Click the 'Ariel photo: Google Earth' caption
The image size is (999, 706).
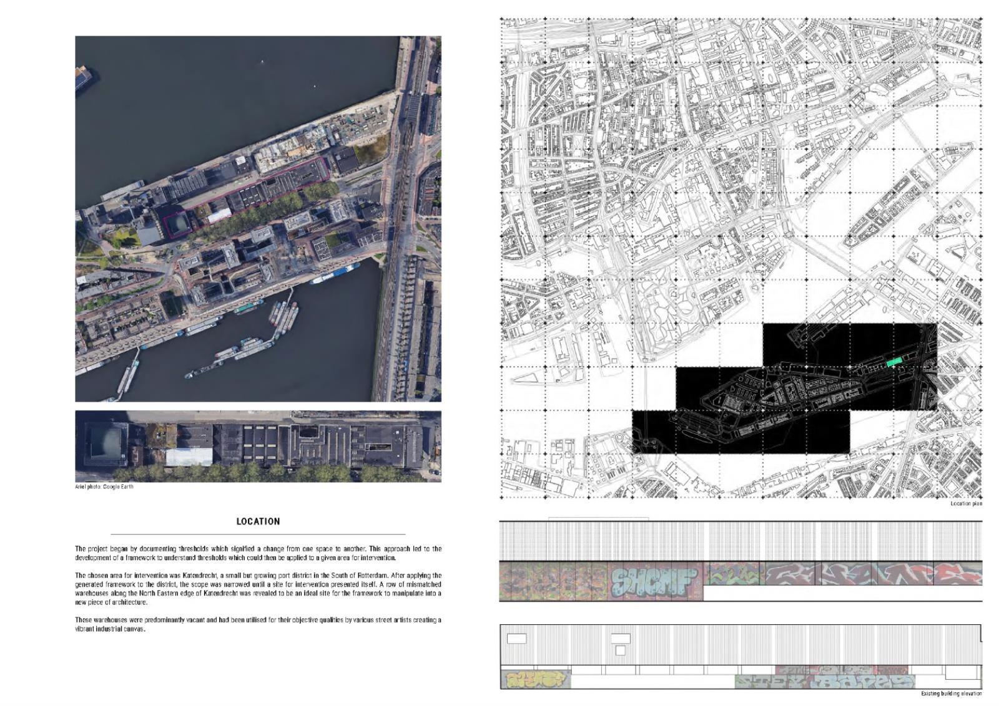point(104,487)
